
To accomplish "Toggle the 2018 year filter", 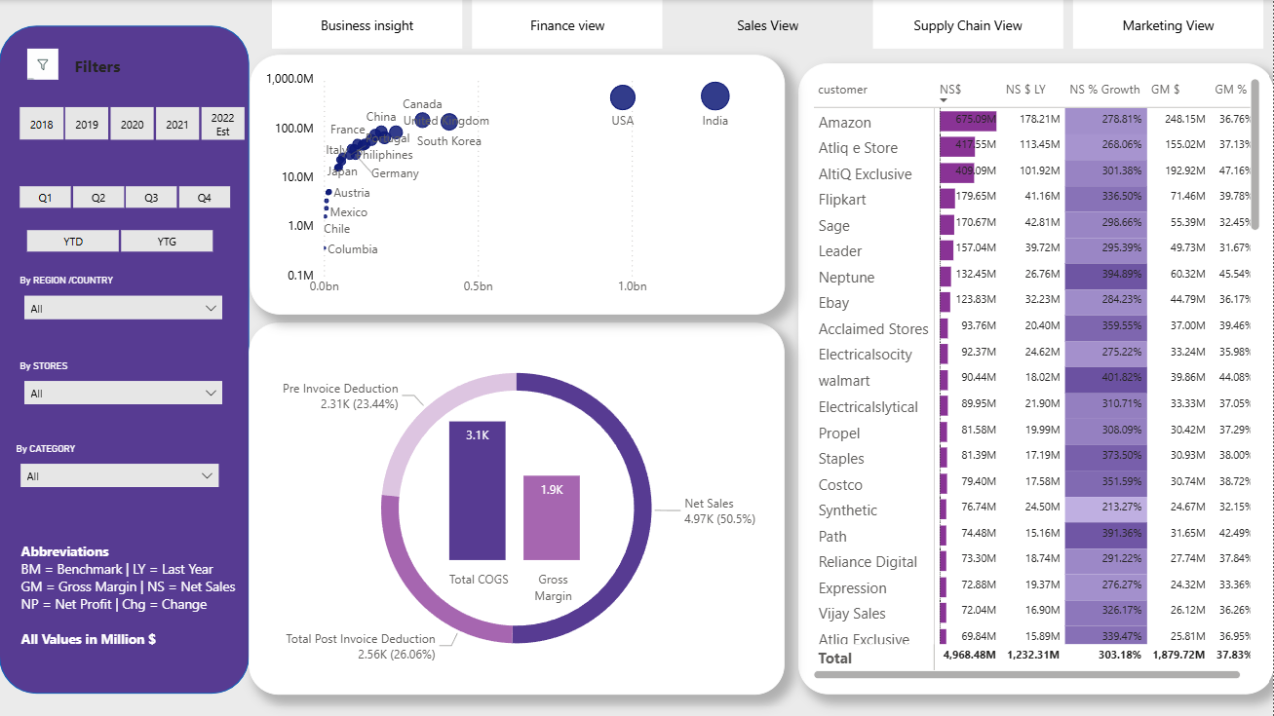I will click(x=42, y=125).
